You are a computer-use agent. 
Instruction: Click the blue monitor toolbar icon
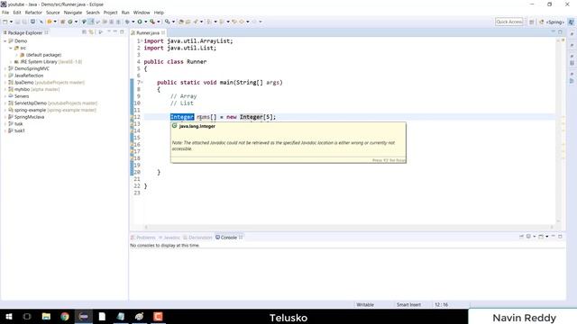pyautogui.click(x=32, y=22)
